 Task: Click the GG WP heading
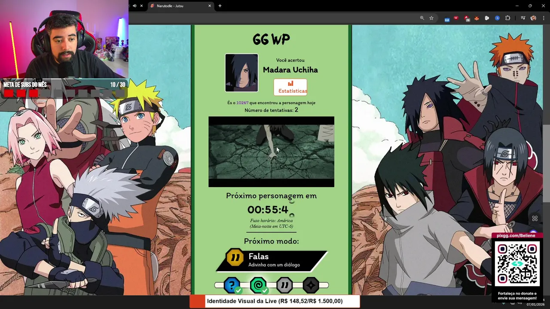coord(271,39)
